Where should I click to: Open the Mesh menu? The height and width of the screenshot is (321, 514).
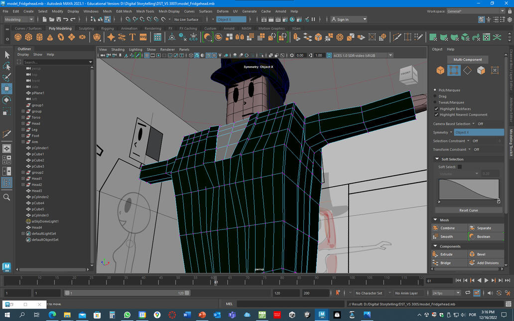tap(108, 11)
